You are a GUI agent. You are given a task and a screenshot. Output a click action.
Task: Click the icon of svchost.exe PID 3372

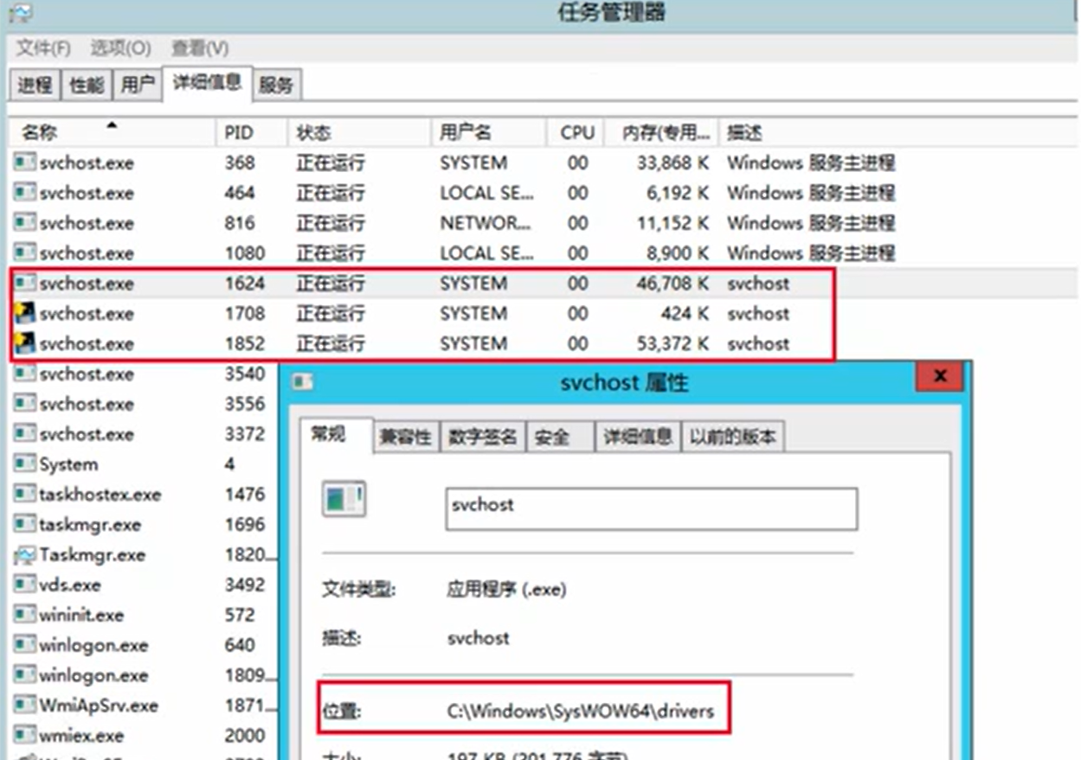coord(25,434)
